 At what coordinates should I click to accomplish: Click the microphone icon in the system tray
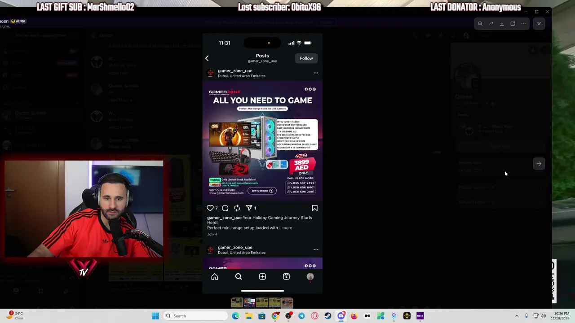pos(526,316)
